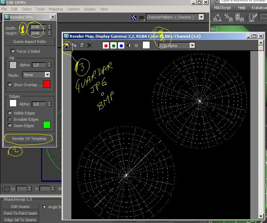
Task: Toggle Force 2-Sided checkbox
Action: (x=13, y=51)
